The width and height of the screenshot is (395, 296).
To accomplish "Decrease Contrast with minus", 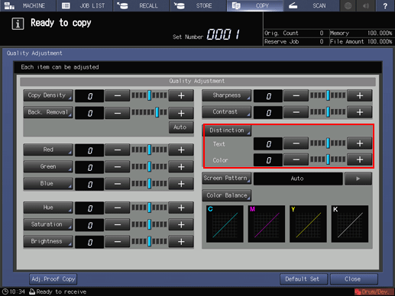I will click(296, 112).
